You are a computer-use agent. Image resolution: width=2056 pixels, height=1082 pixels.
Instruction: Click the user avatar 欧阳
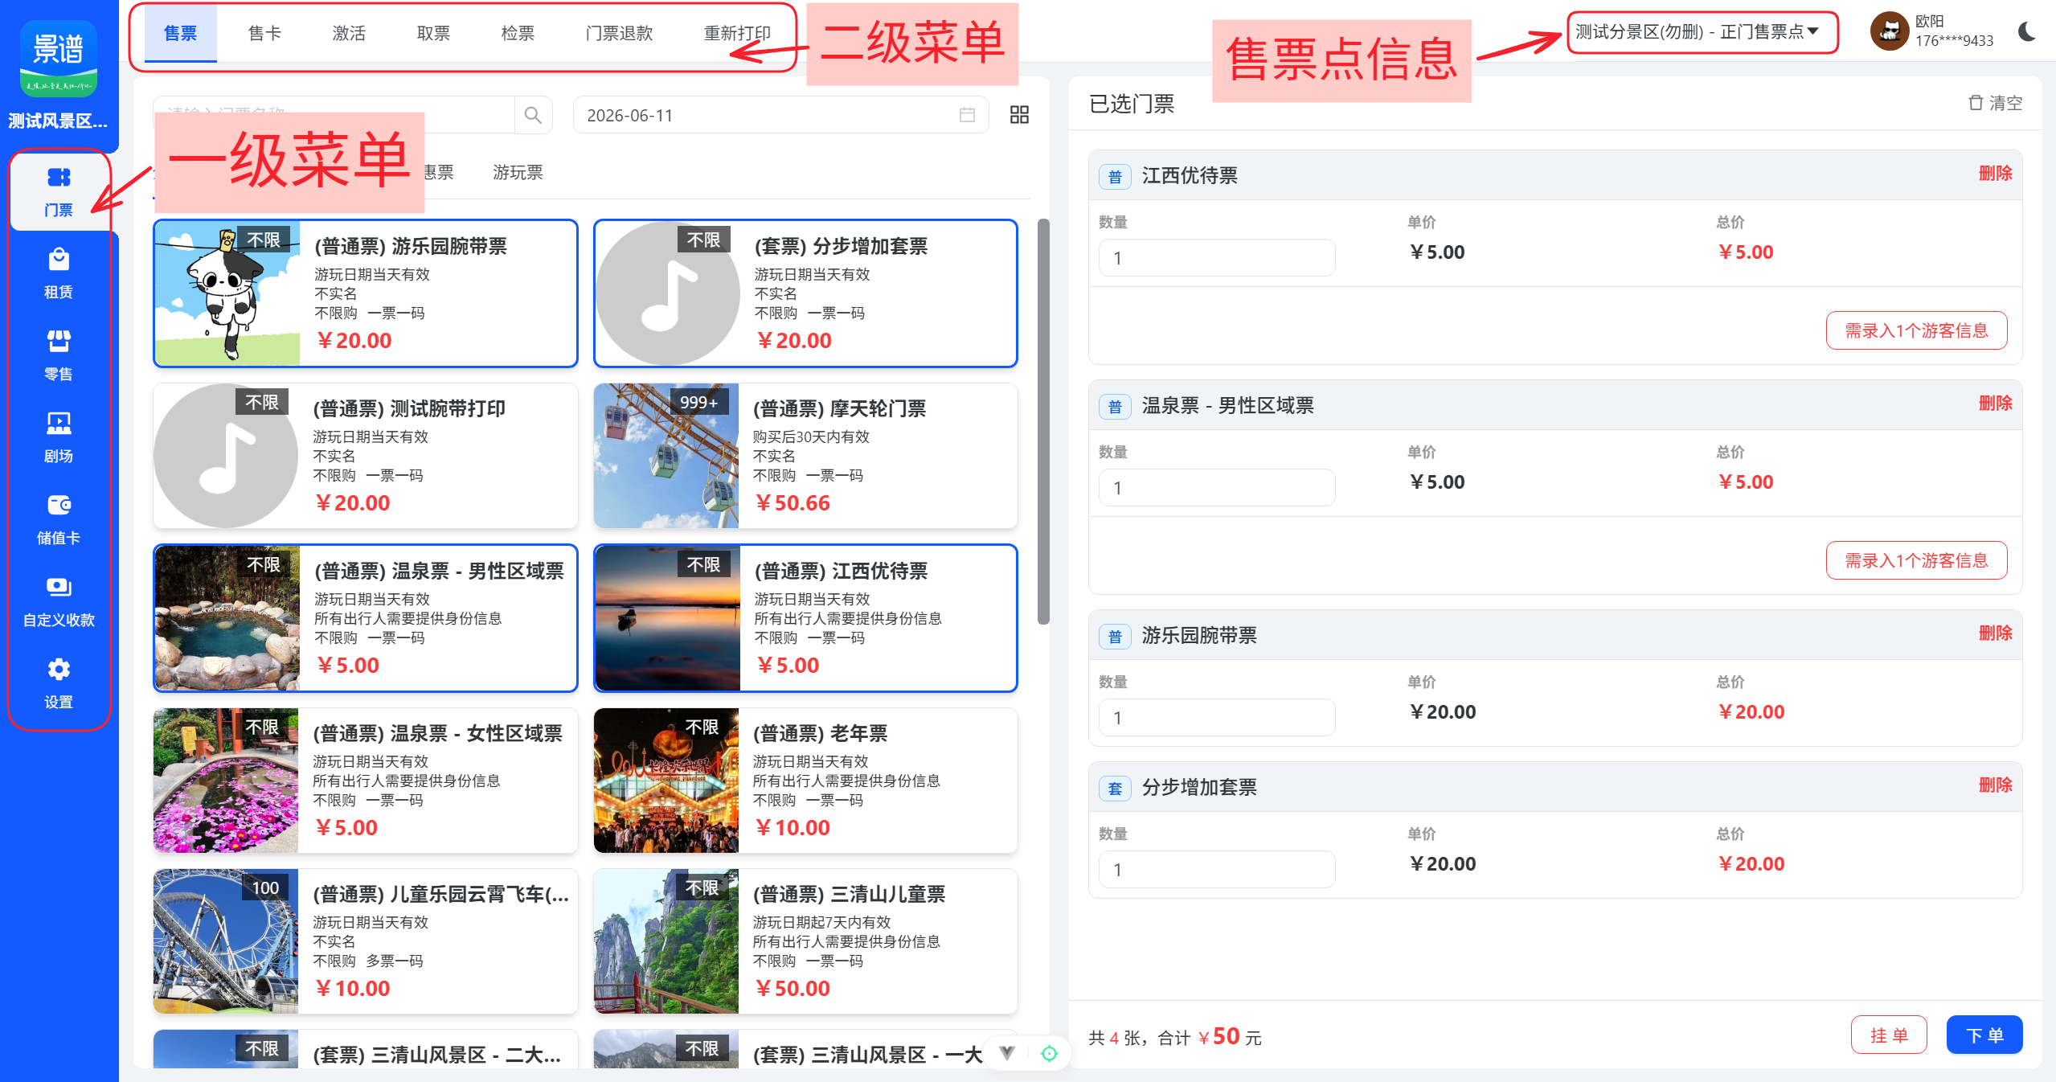pos(1890,31)
